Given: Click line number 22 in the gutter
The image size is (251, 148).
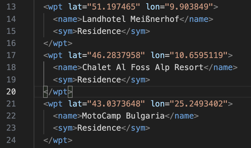Looking at the screenshot, I should 11,116.
